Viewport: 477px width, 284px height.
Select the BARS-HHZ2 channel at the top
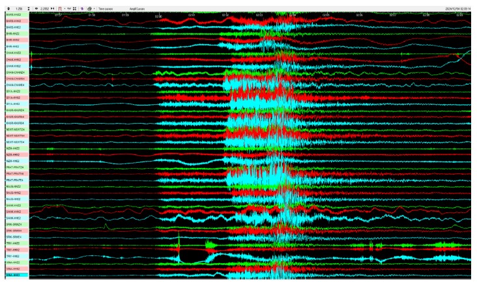point(14,15)
